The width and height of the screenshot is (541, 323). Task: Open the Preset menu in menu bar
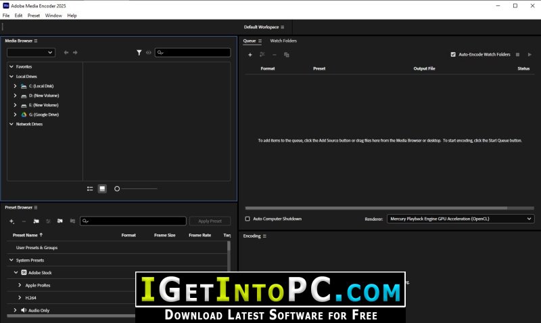(34, 15)
